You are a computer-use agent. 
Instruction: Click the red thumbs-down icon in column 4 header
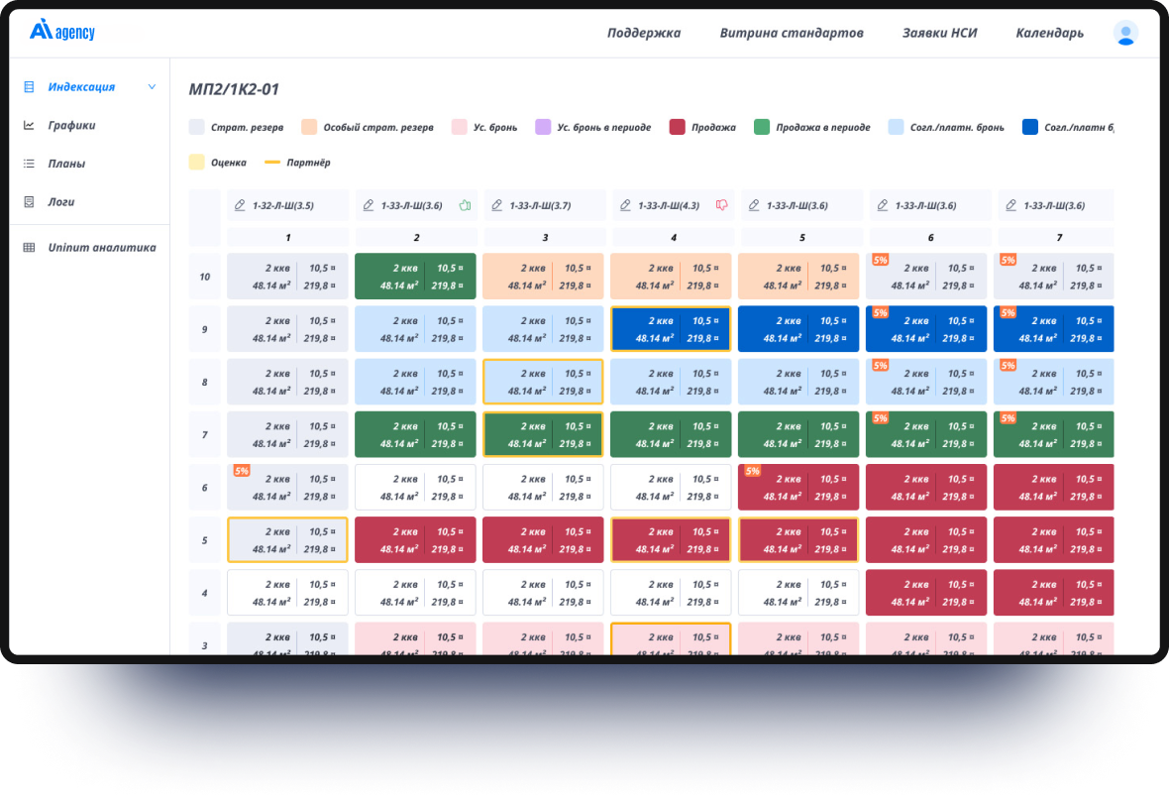click(721, 205)
